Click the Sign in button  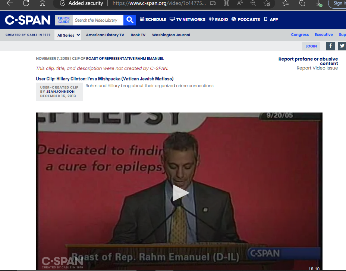coord(338,3)
